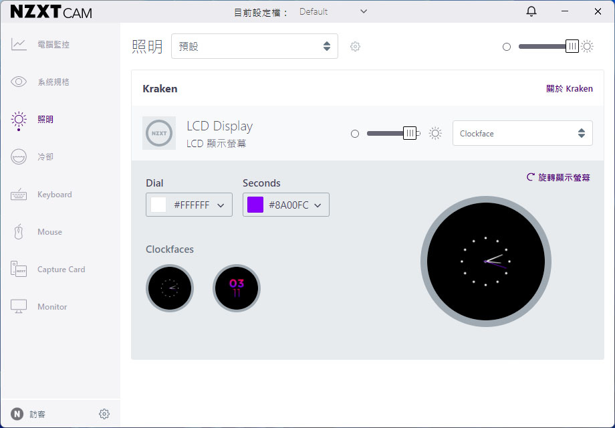615x428 pixels.
Task: Open the Clockface display mode dropdown
Action: click(x=523, y=133)
